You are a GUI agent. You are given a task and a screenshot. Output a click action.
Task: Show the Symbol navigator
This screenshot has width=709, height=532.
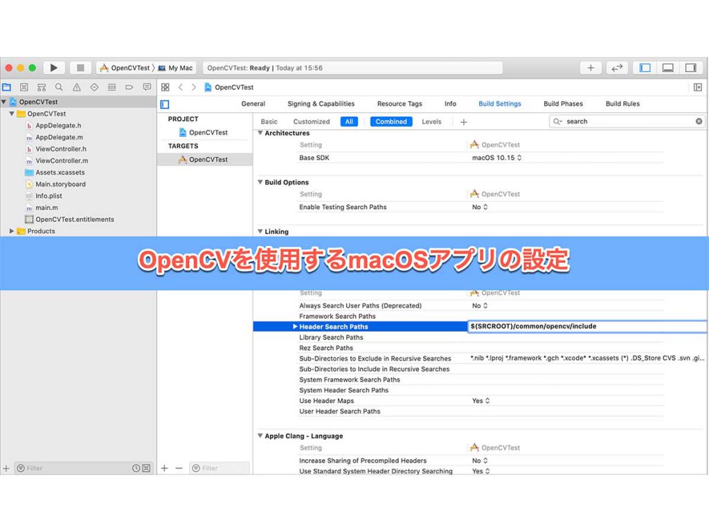point(42,87)
